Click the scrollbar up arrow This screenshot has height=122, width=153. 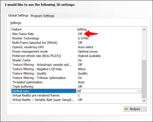tap(144, 30)
